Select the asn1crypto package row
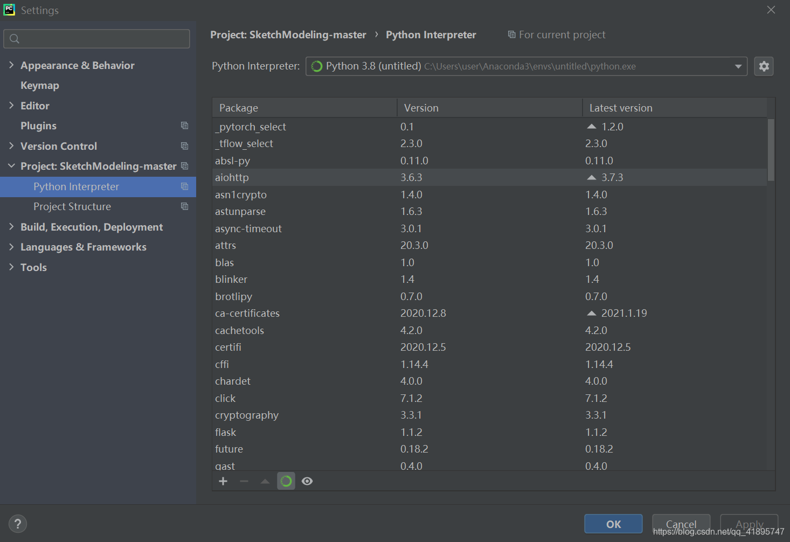This screenshot has width=790, height=542. coord(490,194)
